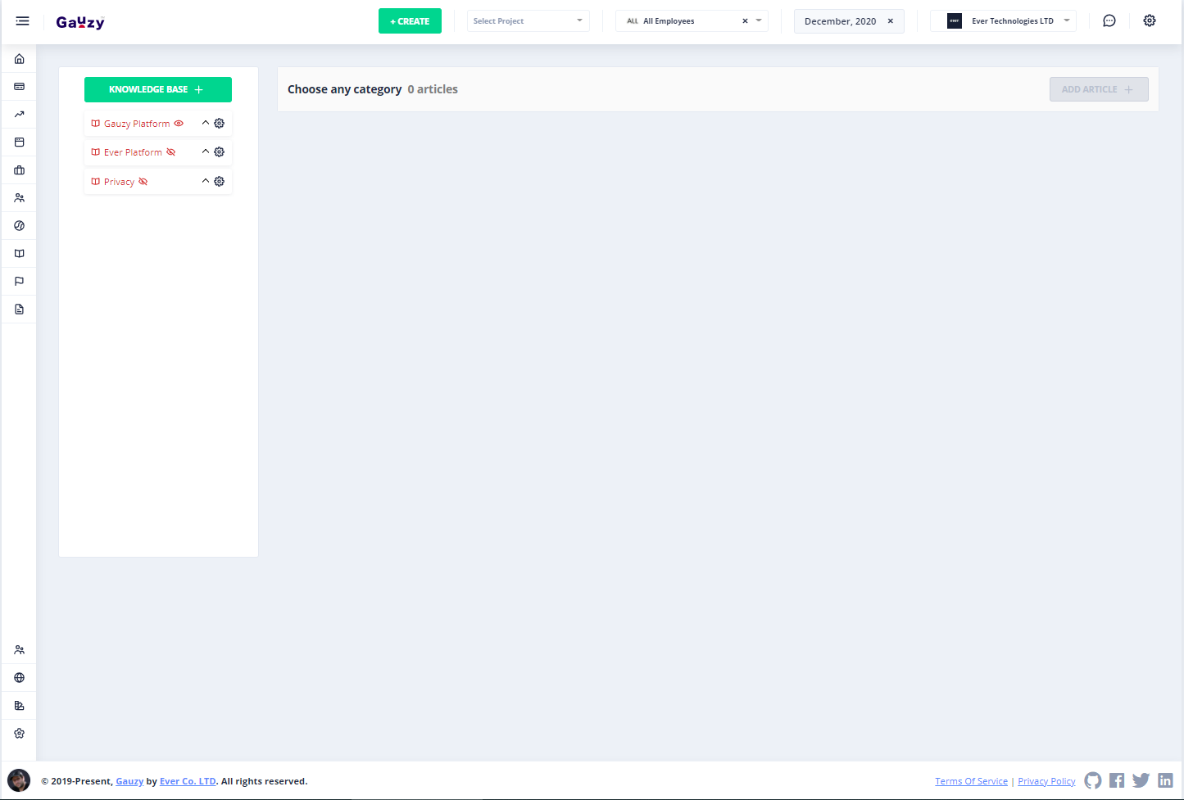This screenshot has height=800, width=1184.
Task: Open the Terms Of Service link
Action: pyautogui.click(x=971, y=781)
